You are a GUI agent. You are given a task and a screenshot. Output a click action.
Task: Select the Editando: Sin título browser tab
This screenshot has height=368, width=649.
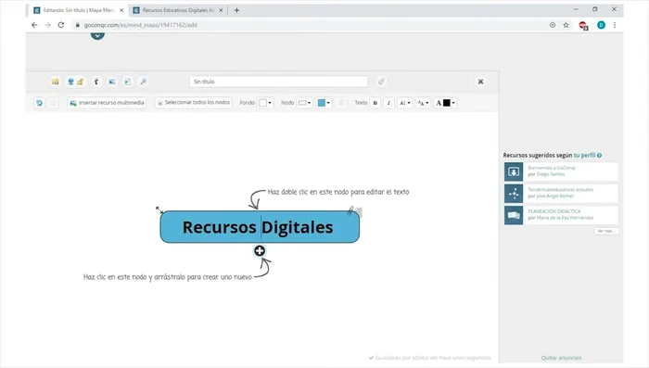77,10
